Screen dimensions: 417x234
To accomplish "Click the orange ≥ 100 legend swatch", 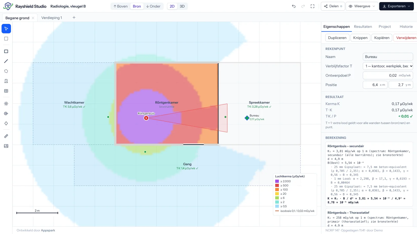I will 277,190.
